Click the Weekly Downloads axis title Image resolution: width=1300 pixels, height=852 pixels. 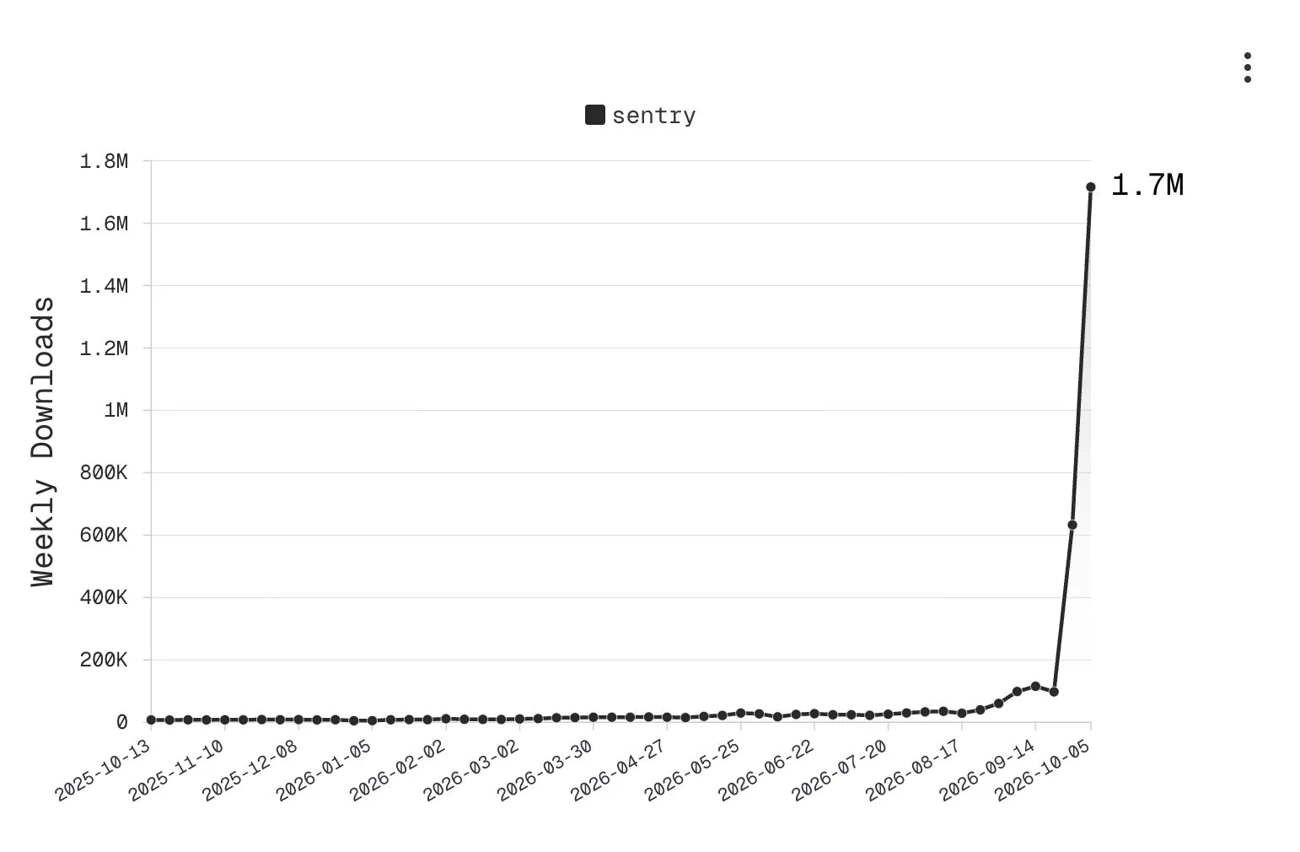43,441
